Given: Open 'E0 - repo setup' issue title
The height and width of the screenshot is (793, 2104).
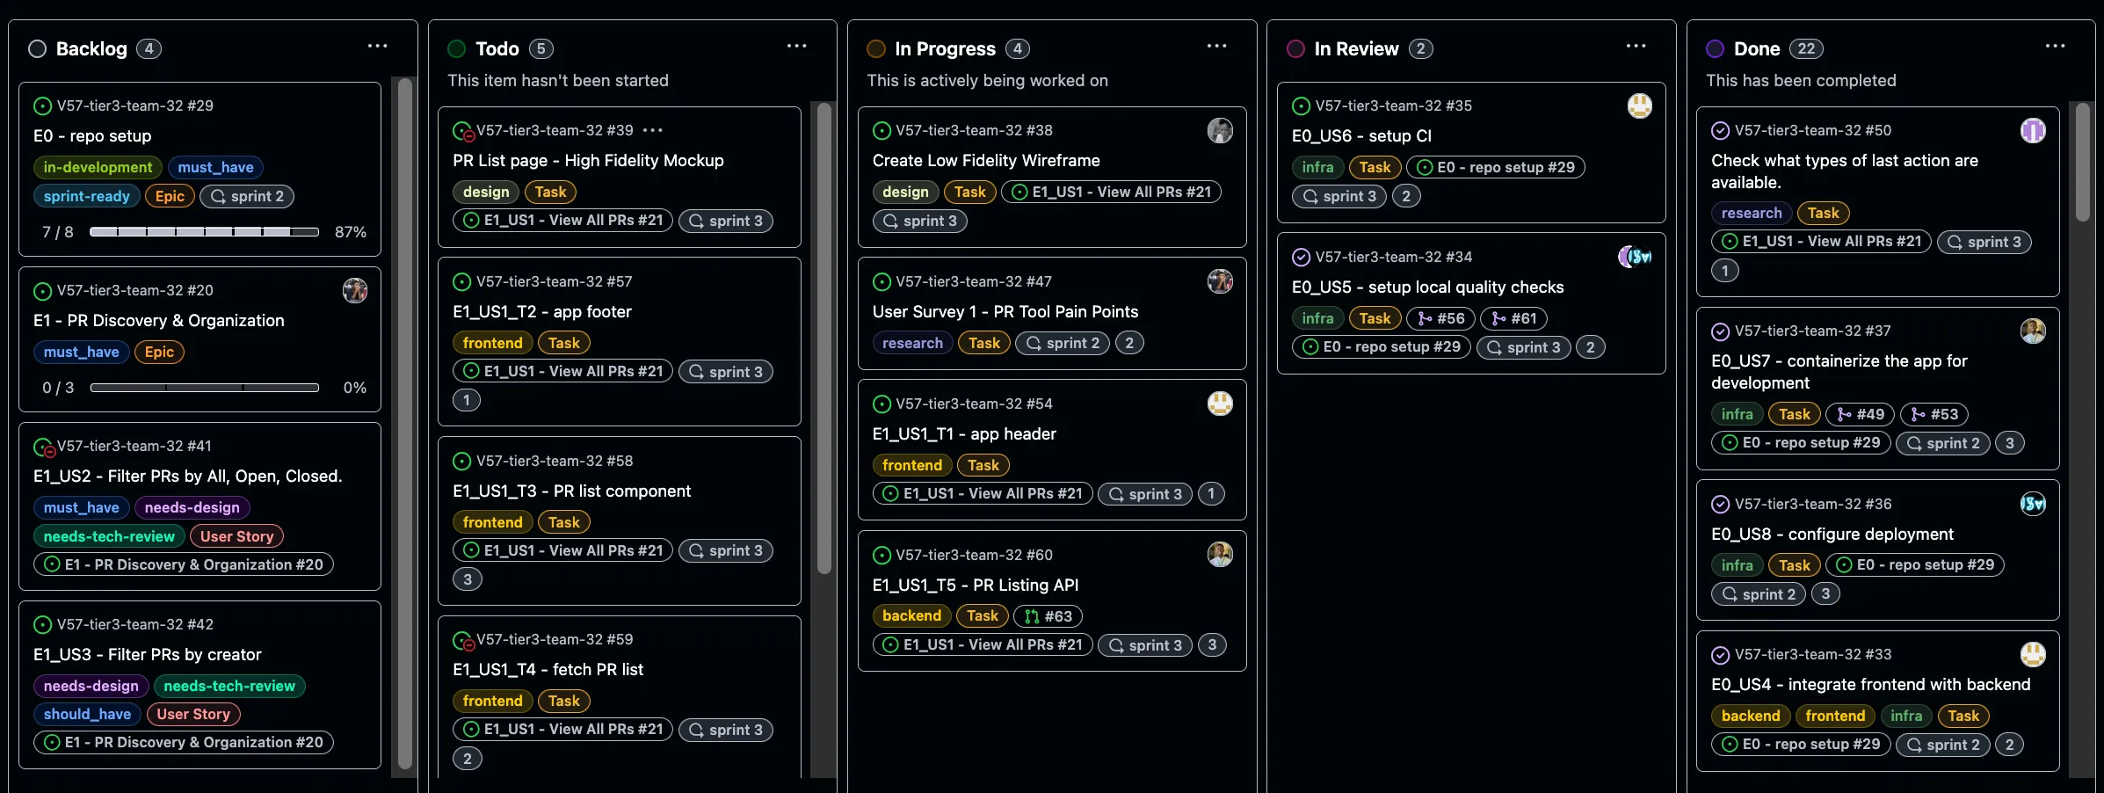Looking at the screenshot, I should tap(92, 136).
